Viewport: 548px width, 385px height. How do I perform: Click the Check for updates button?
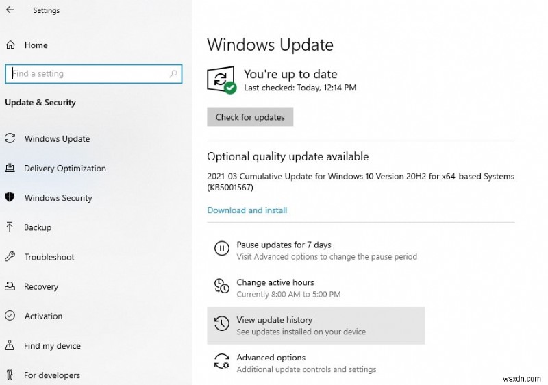pos(250,116)
